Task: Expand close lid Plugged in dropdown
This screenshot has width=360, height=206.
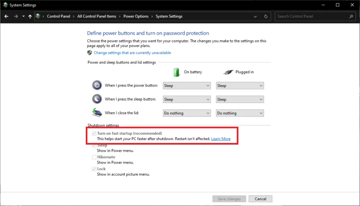Action: (x=240, y=113)
